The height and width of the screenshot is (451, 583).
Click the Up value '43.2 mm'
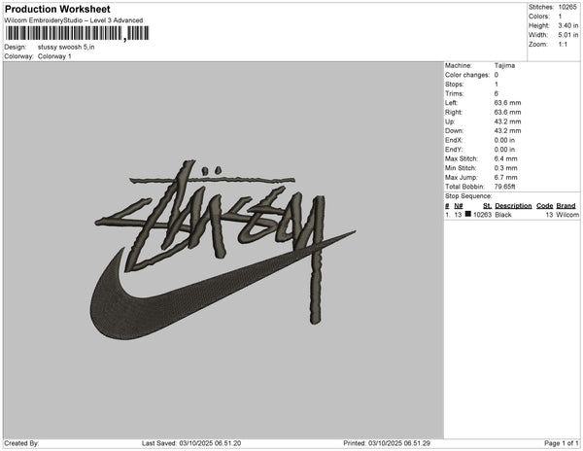click(507, 121)
